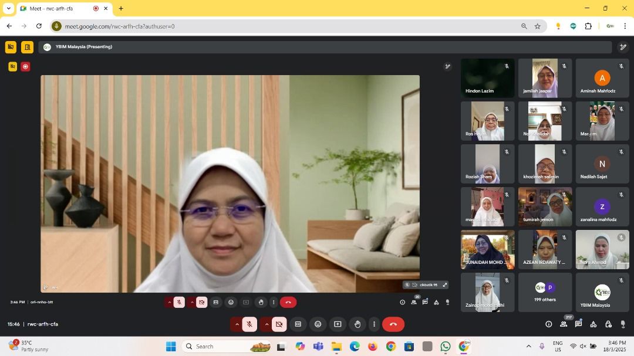The image size is (634, 356).
Task: Open the Activities panel icon
Action: click(x=593, y=324)
